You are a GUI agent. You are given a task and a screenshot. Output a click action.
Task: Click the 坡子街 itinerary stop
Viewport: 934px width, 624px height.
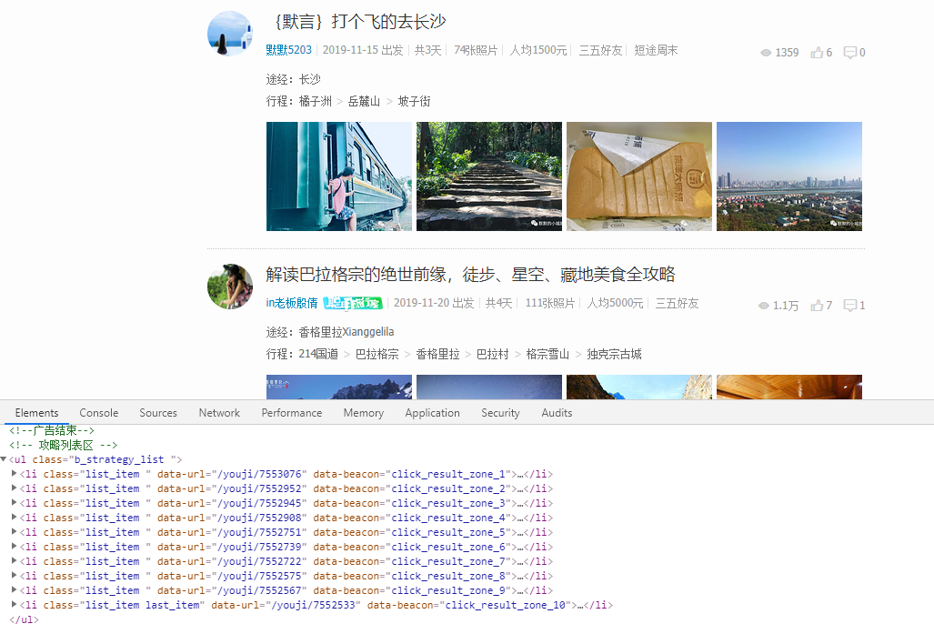[x=414, y=101]
